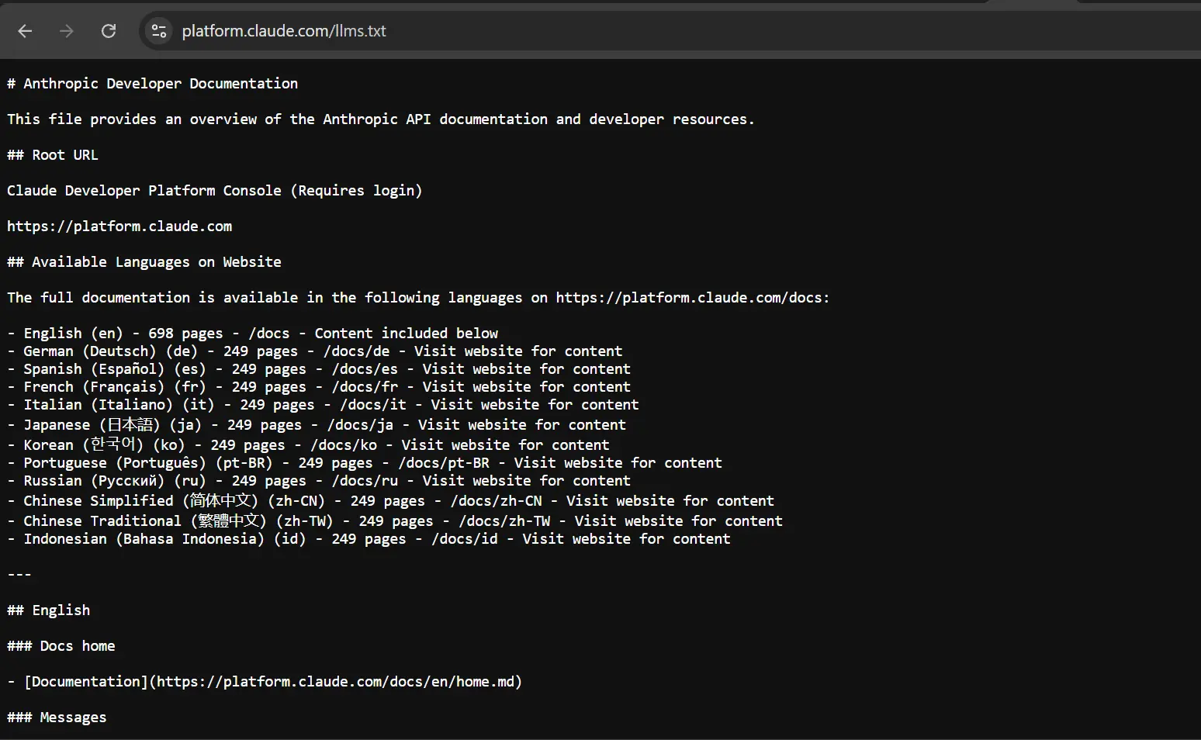The image size is (1201, 740).
Task: Click the Indonesian (Bahasa Indonesia) row
Action: [369, 538]
